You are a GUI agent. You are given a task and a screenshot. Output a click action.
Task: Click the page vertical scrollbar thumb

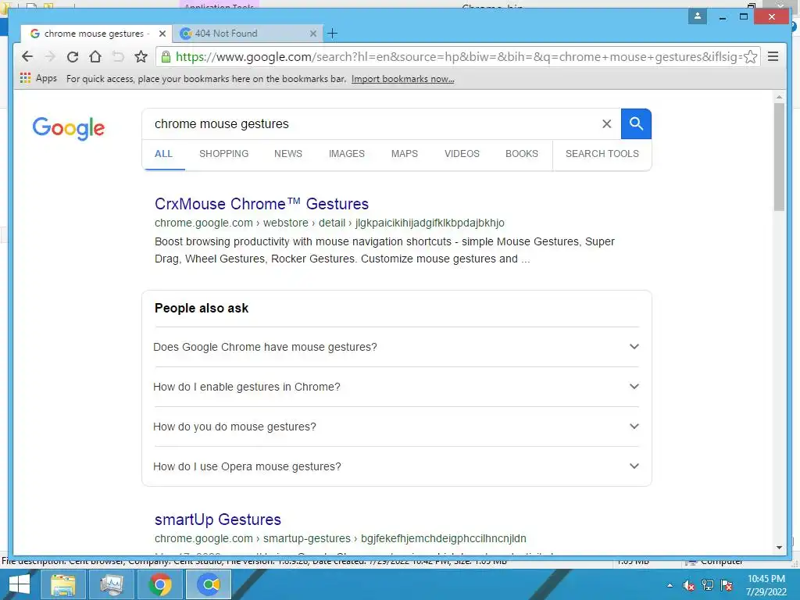[x=779, y=157]
